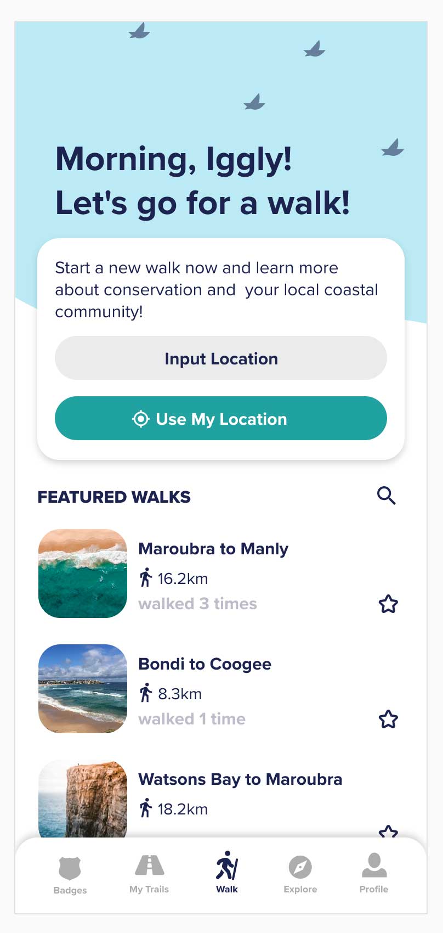443x933 pixels.
Task: Toggle the star for Bondi to Coogee
Action: pos(388,719)
